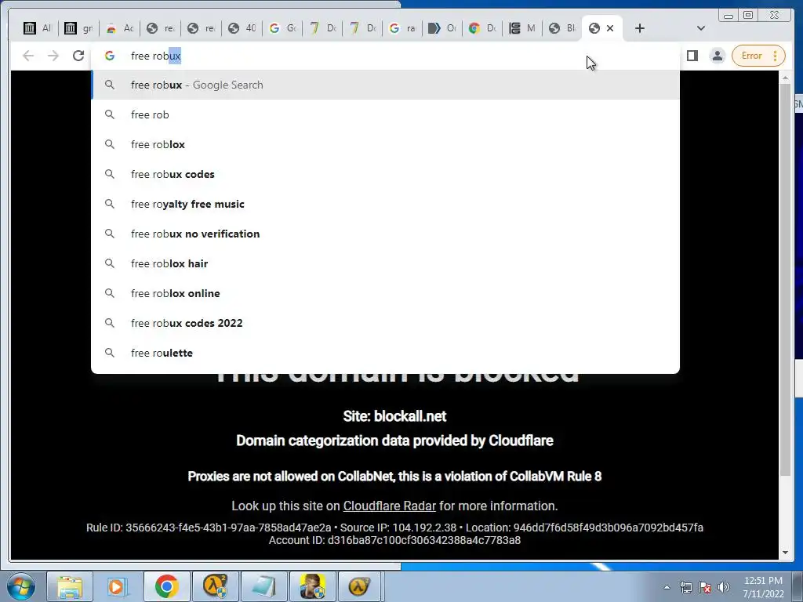Select 'free royalty free music' suggestion
The image size is (803, 602).
pos(385,204)
